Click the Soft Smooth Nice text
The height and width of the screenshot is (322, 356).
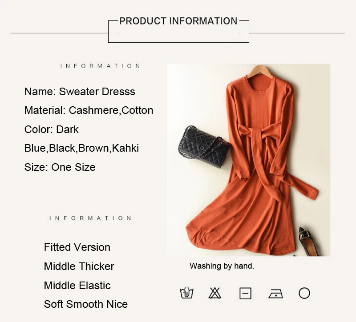click(x=86, y=304)
